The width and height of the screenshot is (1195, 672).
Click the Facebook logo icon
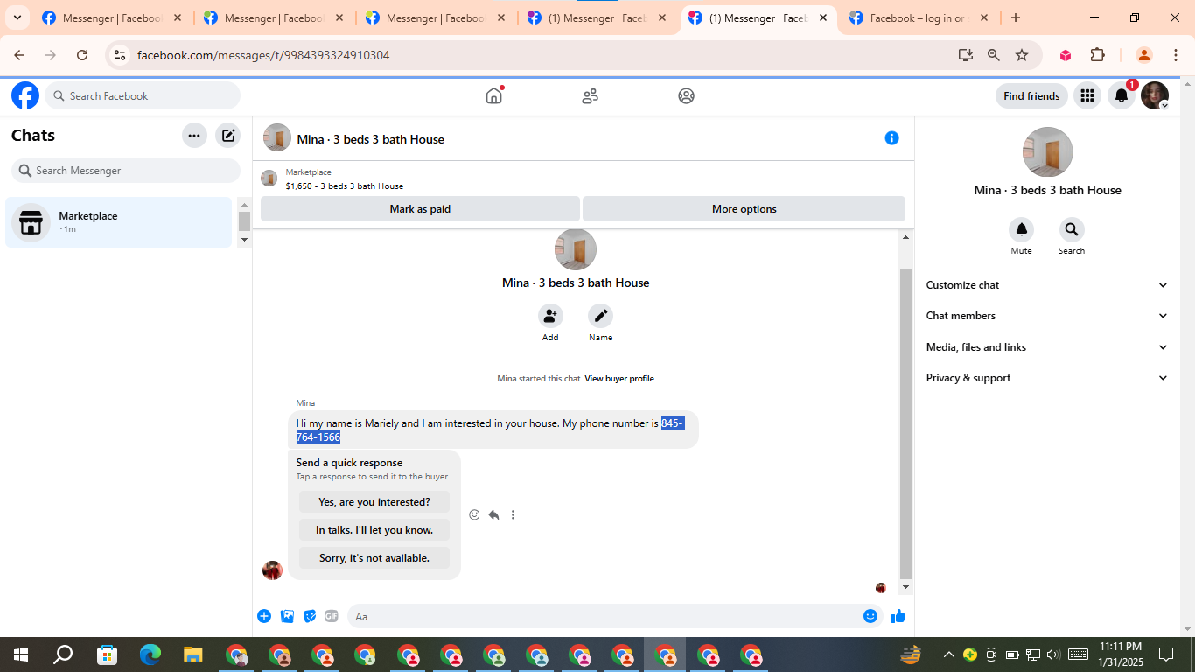[x=25, y=95]
